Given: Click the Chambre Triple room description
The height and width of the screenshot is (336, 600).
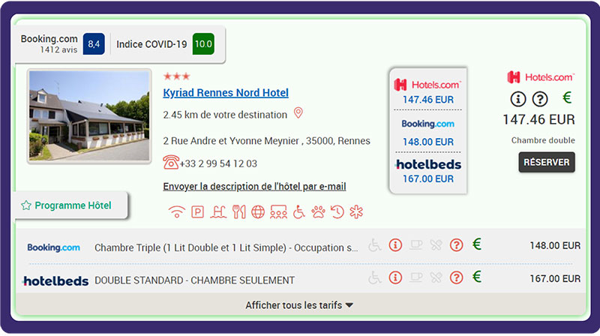Looking at the screenshot, I should coord(226,247).
